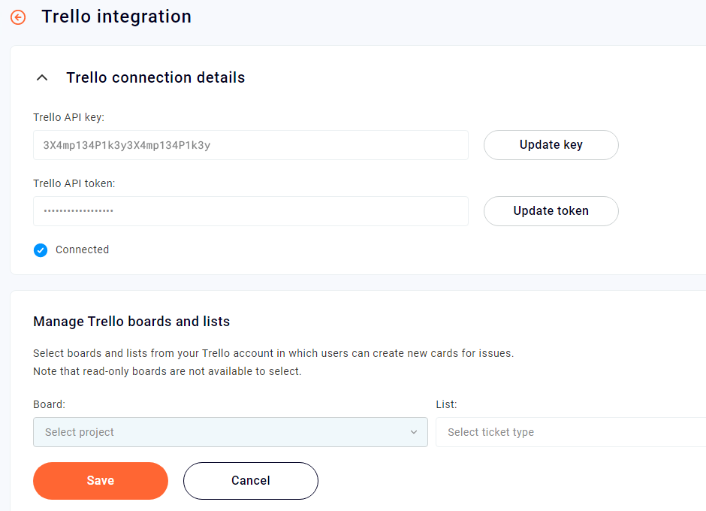The image size is (706, 511).
Task: Click the 'Trello connection details' heading
Action: (x=155, y=77)
